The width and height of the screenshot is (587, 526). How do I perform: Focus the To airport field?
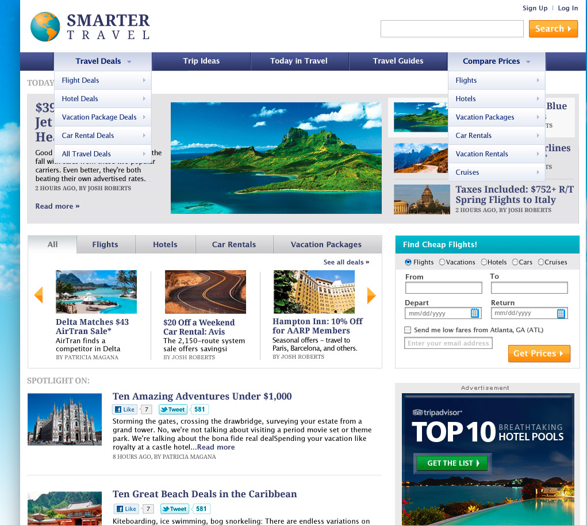point(530,287)
